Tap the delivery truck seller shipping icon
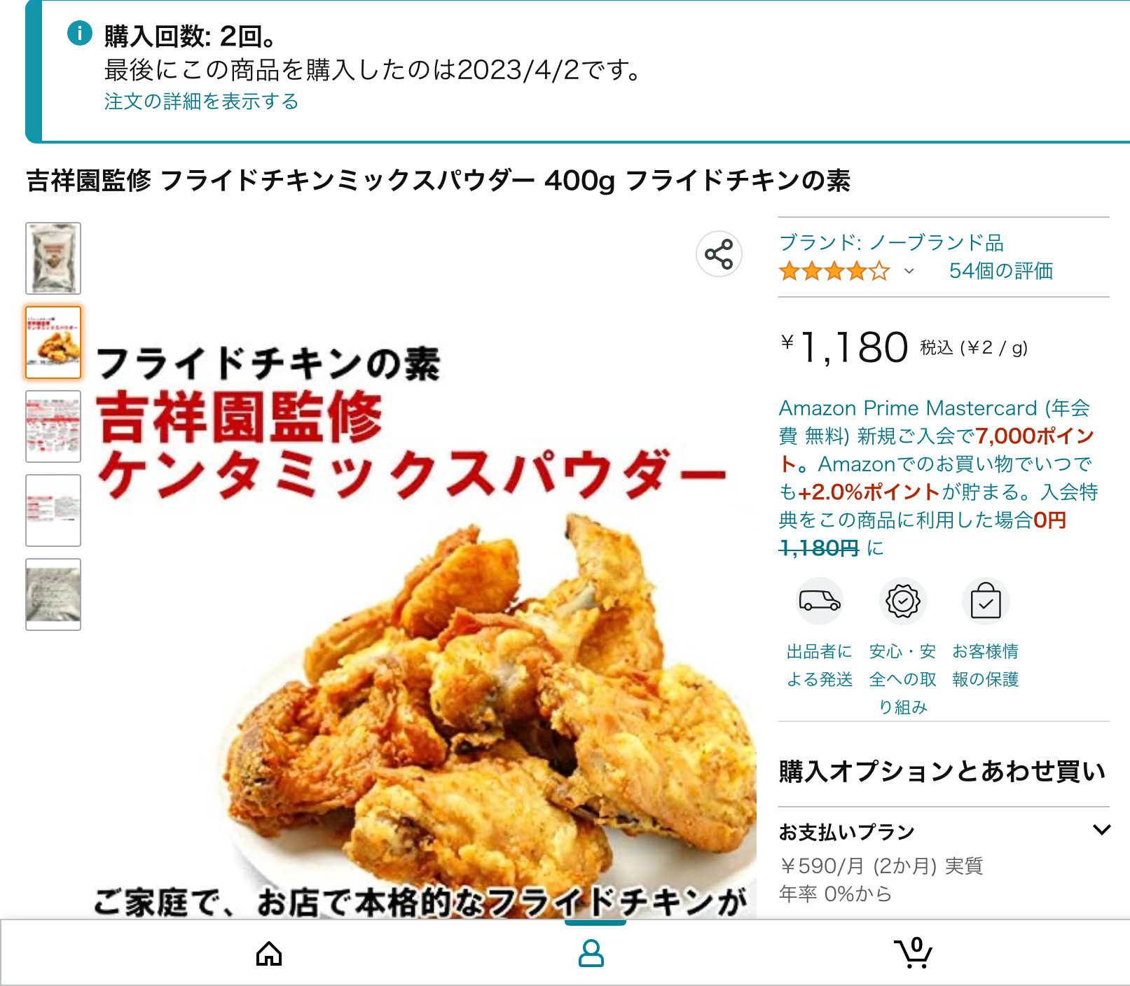1130x986 pixels. [x=820, y=601]
